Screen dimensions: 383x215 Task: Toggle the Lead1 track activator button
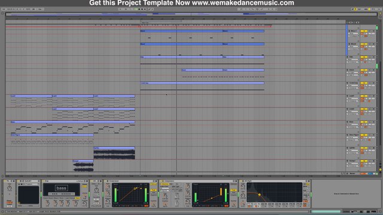coord(364,96)
